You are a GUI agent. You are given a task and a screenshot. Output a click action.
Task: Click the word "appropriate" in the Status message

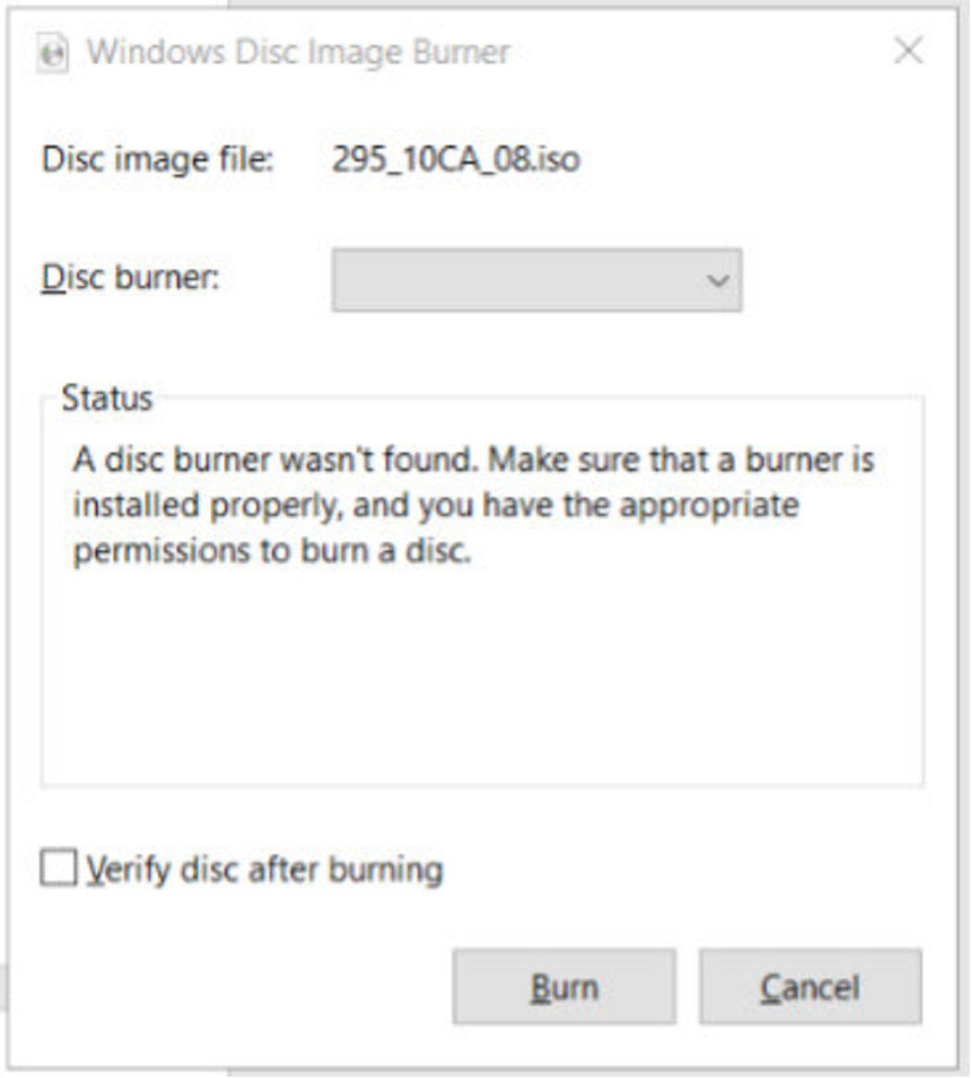pyautogui.click(x=709, y=507)
